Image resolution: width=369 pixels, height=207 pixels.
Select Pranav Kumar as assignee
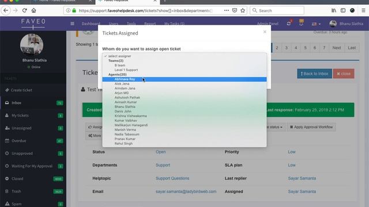pyautogui.click(x=184, y=139)
